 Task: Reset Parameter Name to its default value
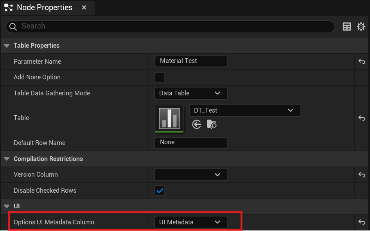coord(362,61)
